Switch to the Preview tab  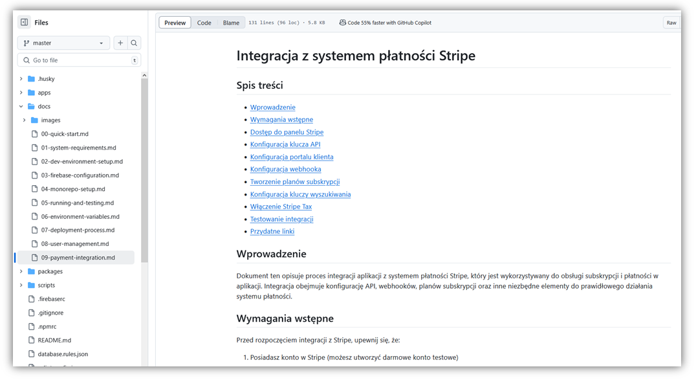pos(175,23)
